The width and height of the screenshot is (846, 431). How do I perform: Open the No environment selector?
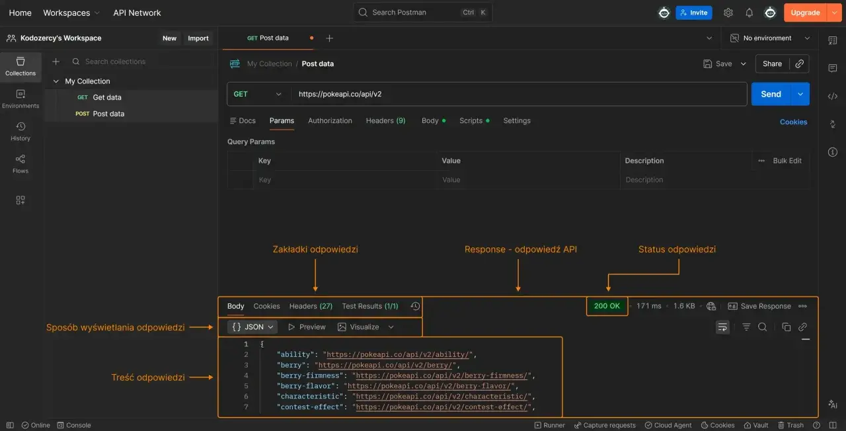coord(770,38)
